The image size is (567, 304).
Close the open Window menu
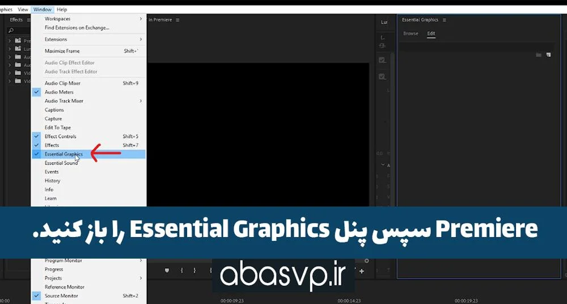pos(43,10)
